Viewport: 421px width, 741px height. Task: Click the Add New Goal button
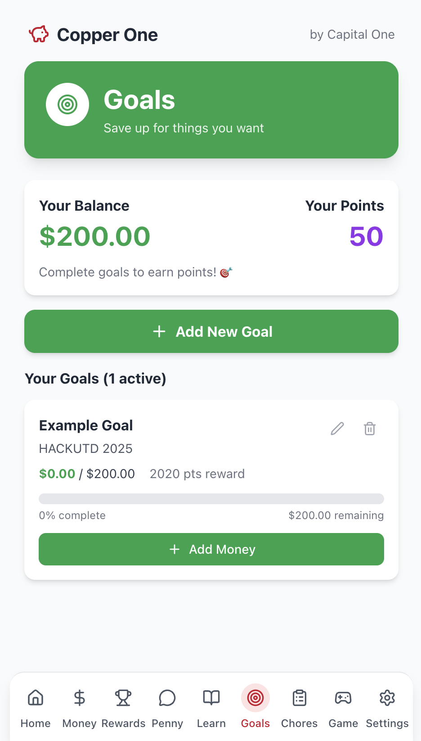(x=211, y=331)
